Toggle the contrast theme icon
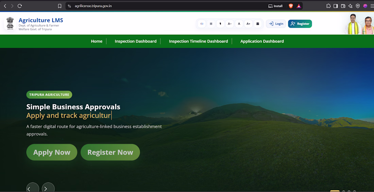374x192 pixels. point(220,23)
